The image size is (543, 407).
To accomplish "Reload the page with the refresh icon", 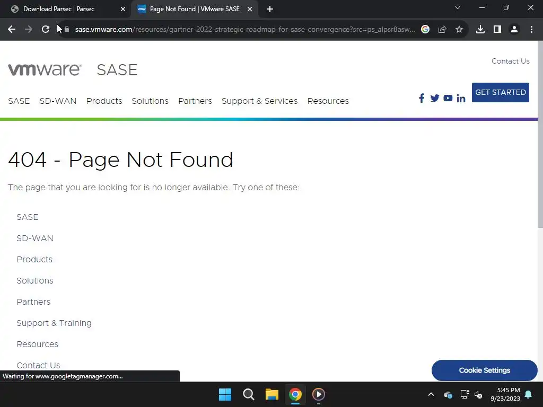I will tap(46, 30).
